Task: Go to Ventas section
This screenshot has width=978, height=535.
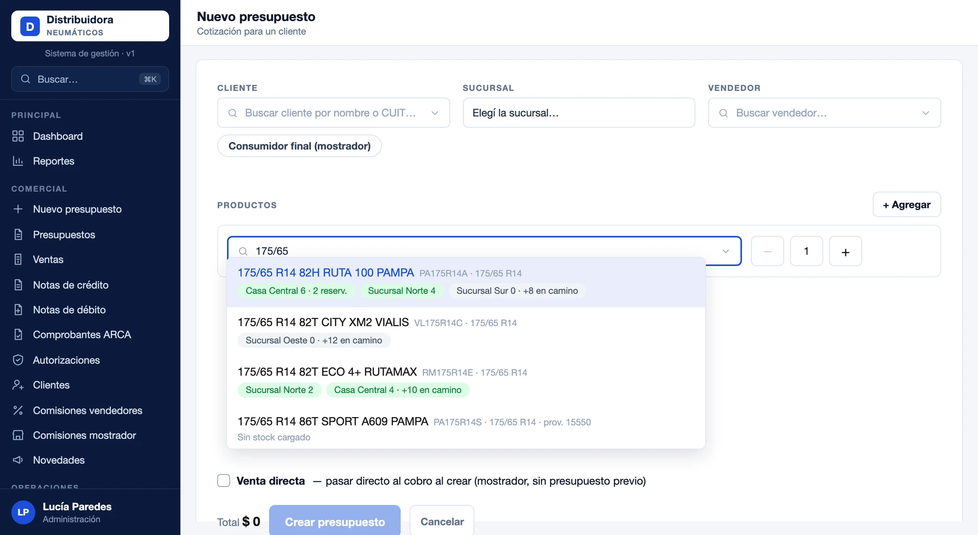Action: coord(48,259)
